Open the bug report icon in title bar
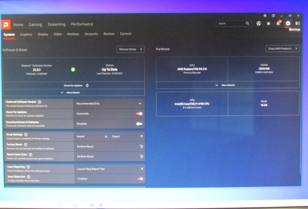 click(265, 16)
